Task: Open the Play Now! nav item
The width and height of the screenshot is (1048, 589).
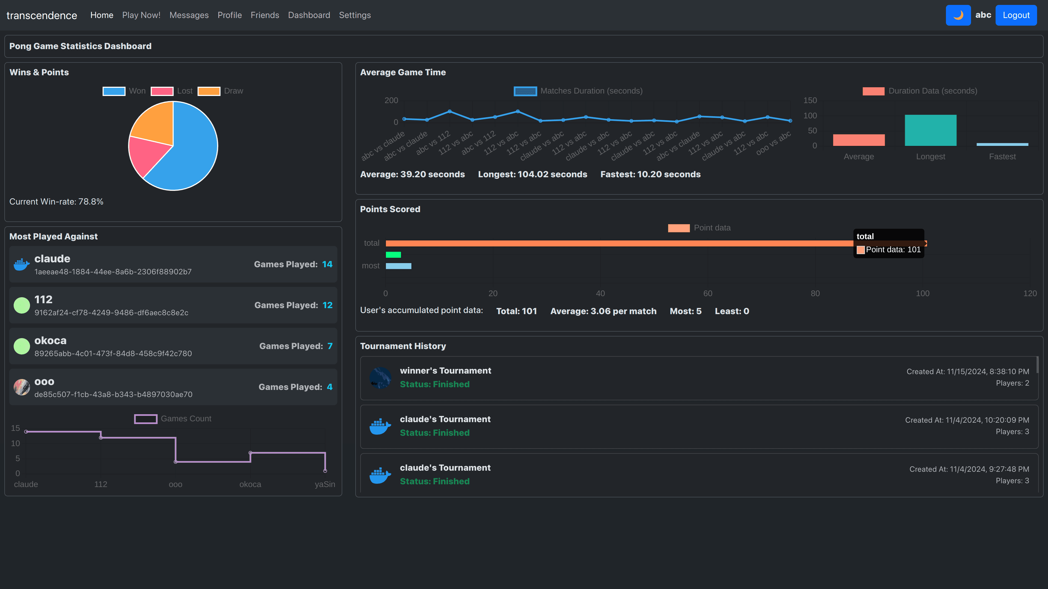Action: coord(141,15)
